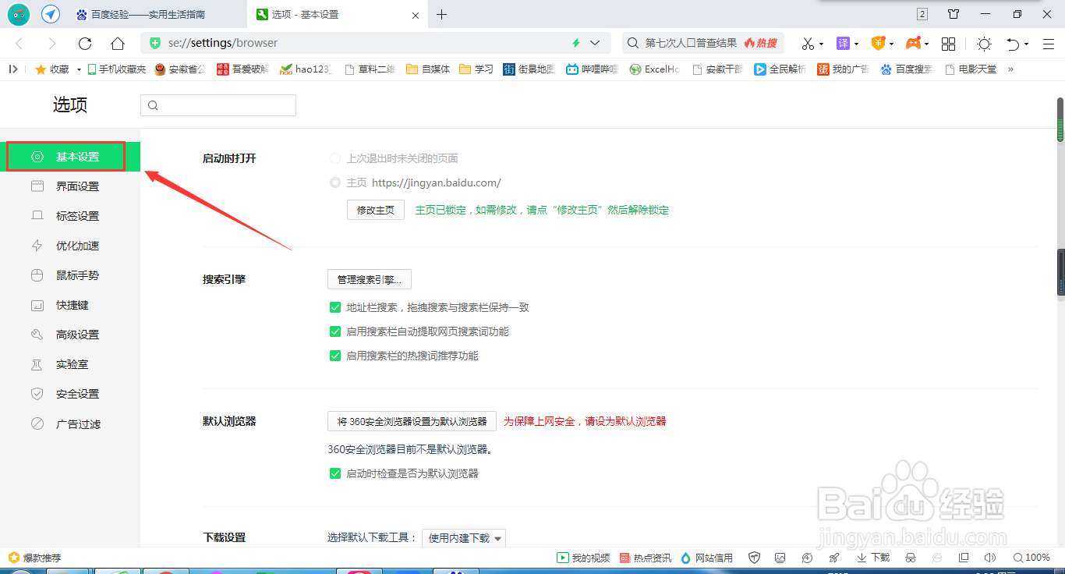Click the 修改主页 button
This screenshot has width=1065, height=574.
click(375, 209)
